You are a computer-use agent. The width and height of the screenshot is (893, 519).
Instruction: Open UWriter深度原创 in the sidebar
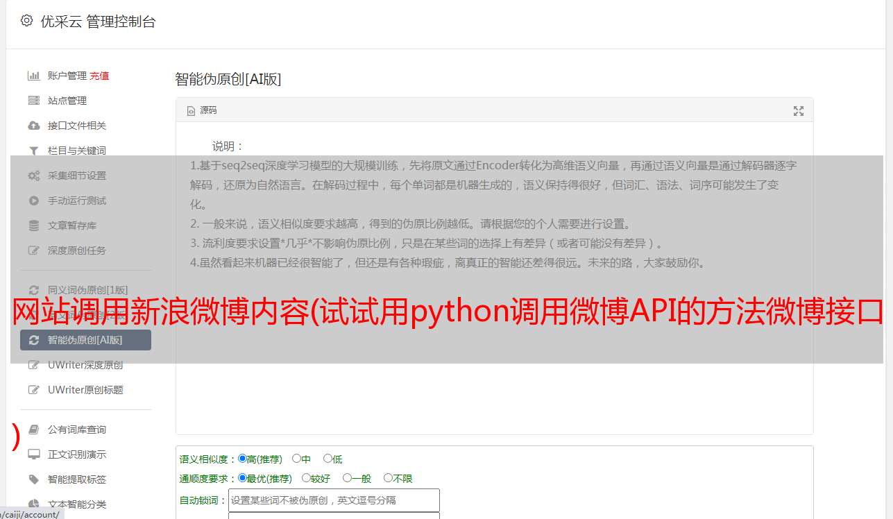tap(85, 365)
